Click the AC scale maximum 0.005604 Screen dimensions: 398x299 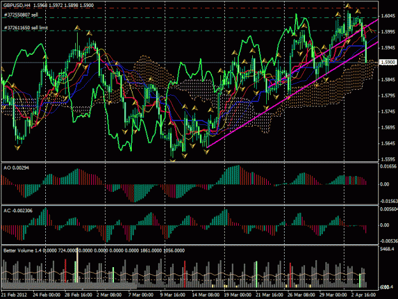[388, 209]
